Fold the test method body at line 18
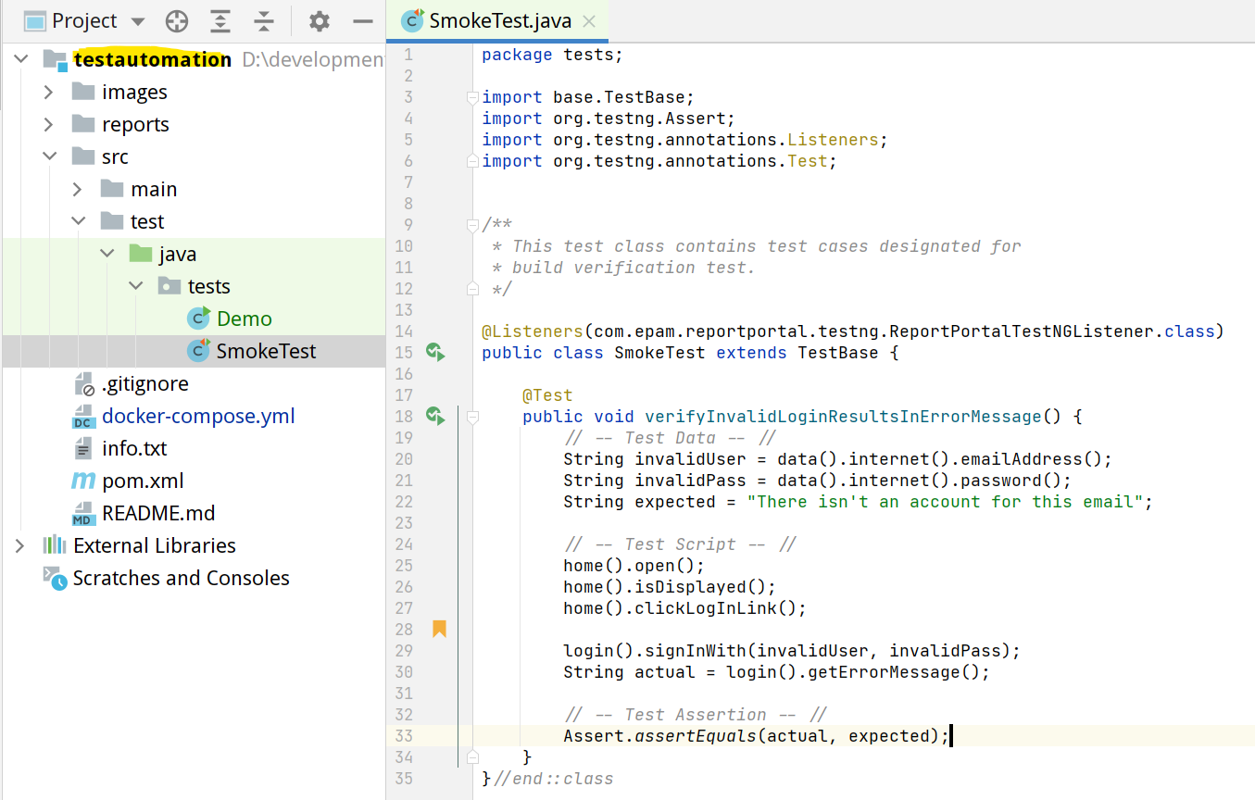 472,418
